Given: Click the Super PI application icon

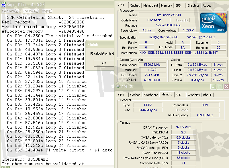Looking at the screenshot, I should click(x=3, y=4).
